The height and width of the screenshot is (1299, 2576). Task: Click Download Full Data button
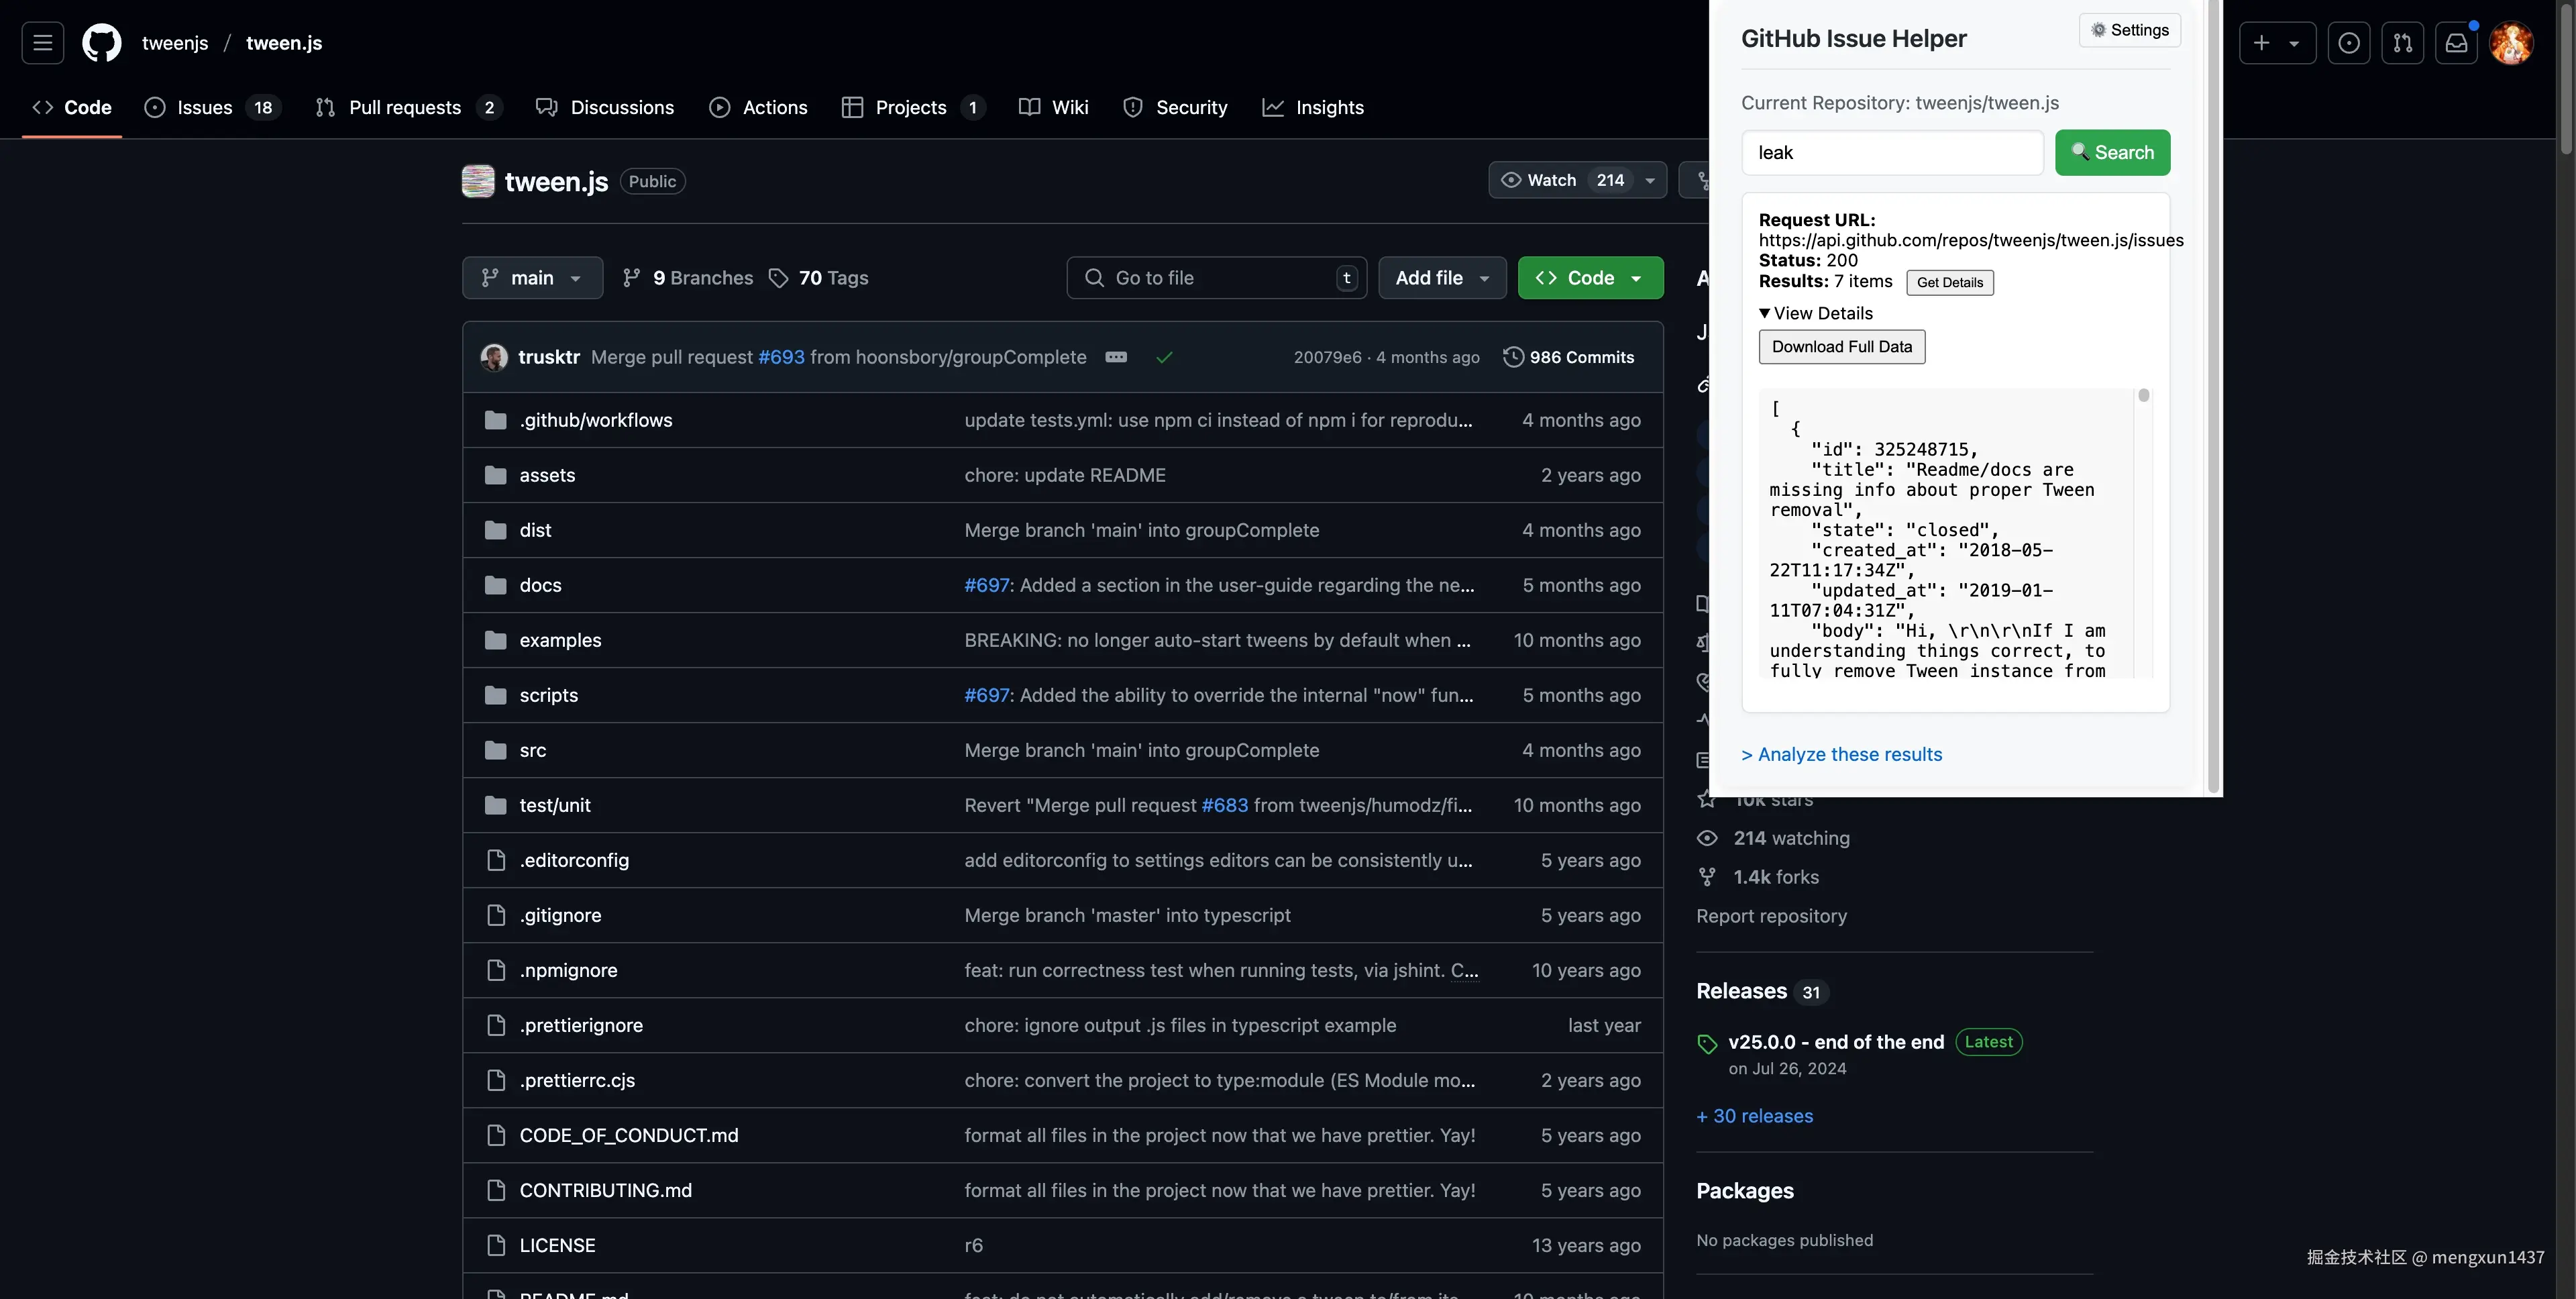click(x=1841, y=347)
